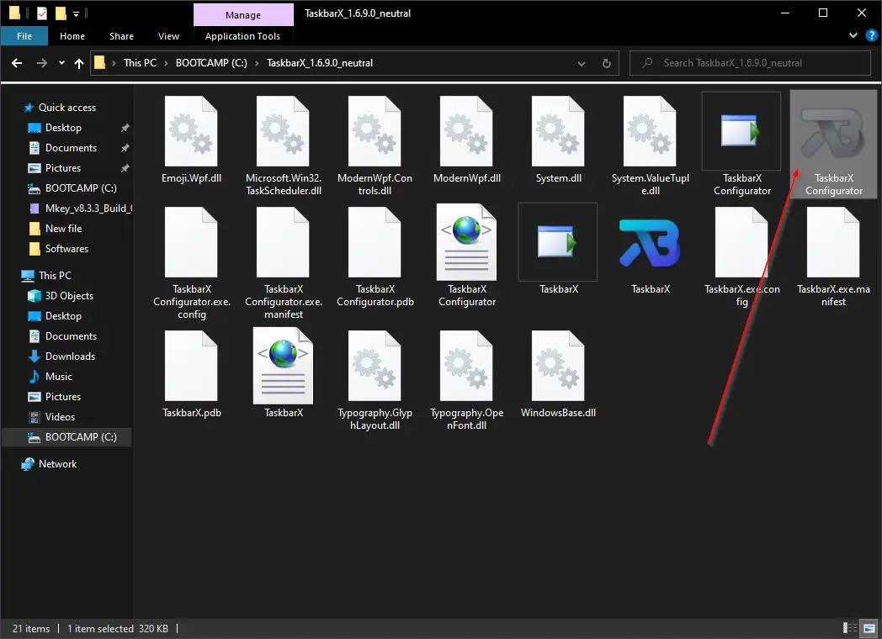Click new folder icon in title bar
The width and height of the screenshot is (882, 639).
click(61, 13)
